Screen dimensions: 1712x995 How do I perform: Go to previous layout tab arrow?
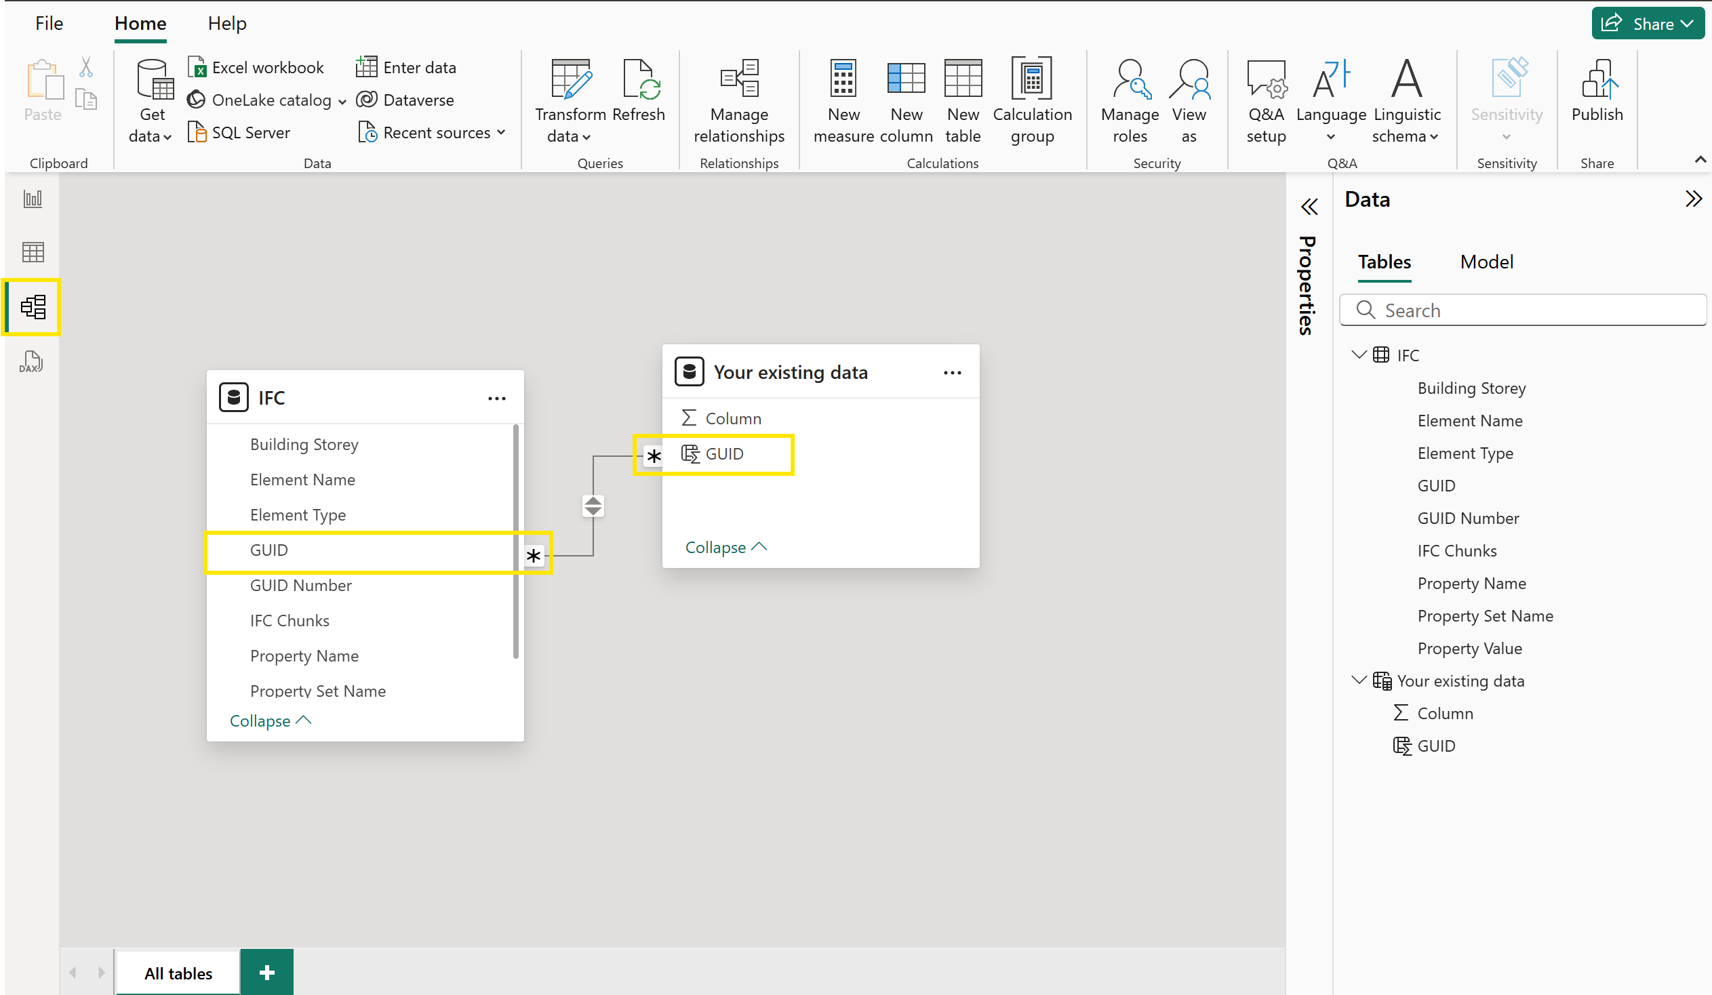pos(73,973)
